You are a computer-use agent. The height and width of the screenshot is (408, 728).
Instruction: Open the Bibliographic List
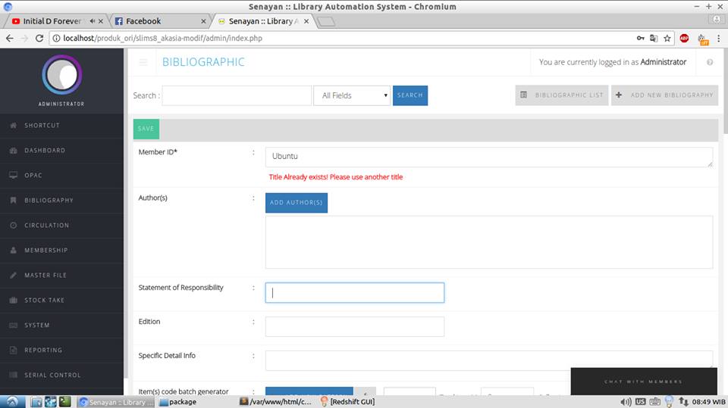[x=561, y=95]
